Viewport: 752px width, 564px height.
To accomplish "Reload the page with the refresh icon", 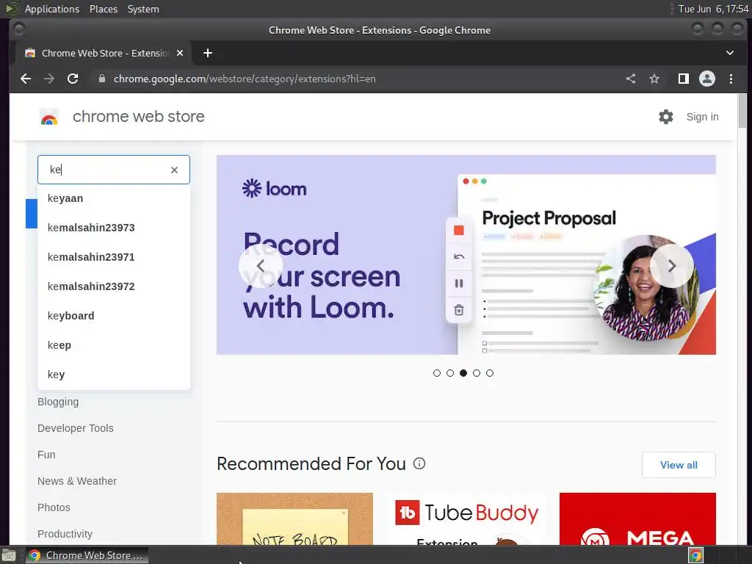I will pyautogui.click(x=73, y=79).
